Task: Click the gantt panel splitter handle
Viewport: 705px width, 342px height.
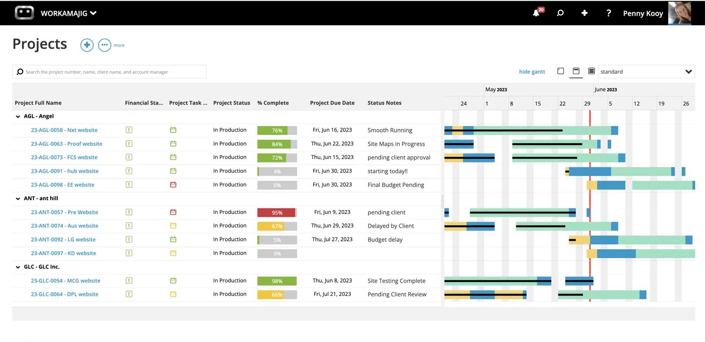Action: (x=442, y=201)
